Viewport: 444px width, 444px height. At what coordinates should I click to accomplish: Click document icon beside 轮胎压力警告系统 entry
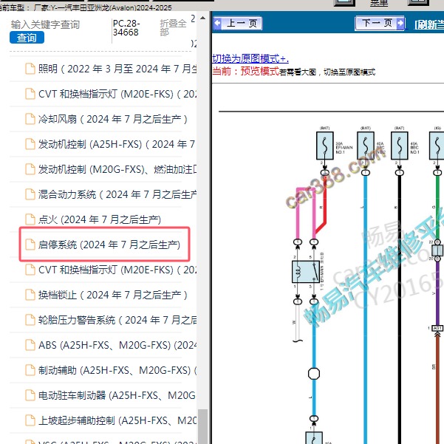(x=30, y=320)
